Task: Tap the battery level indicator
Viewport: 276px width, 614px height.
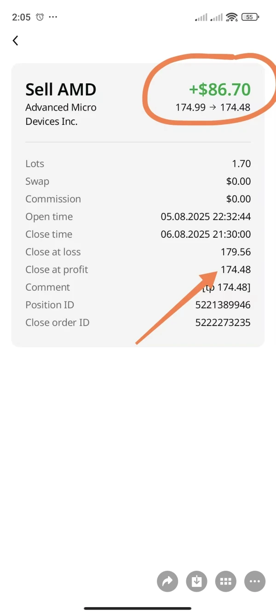Action: point(250,17)
